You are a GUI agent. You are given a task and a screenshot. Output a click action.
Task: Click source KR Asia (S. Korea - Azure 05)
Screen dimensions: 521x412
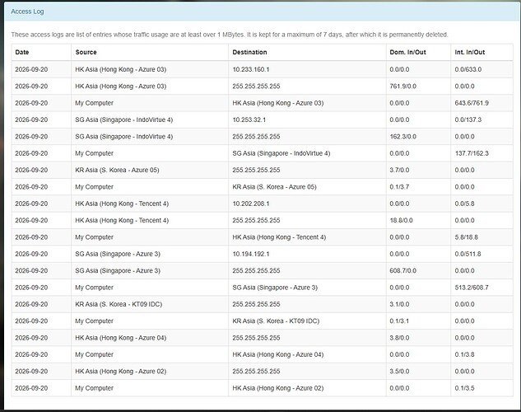tap(118, 170)
